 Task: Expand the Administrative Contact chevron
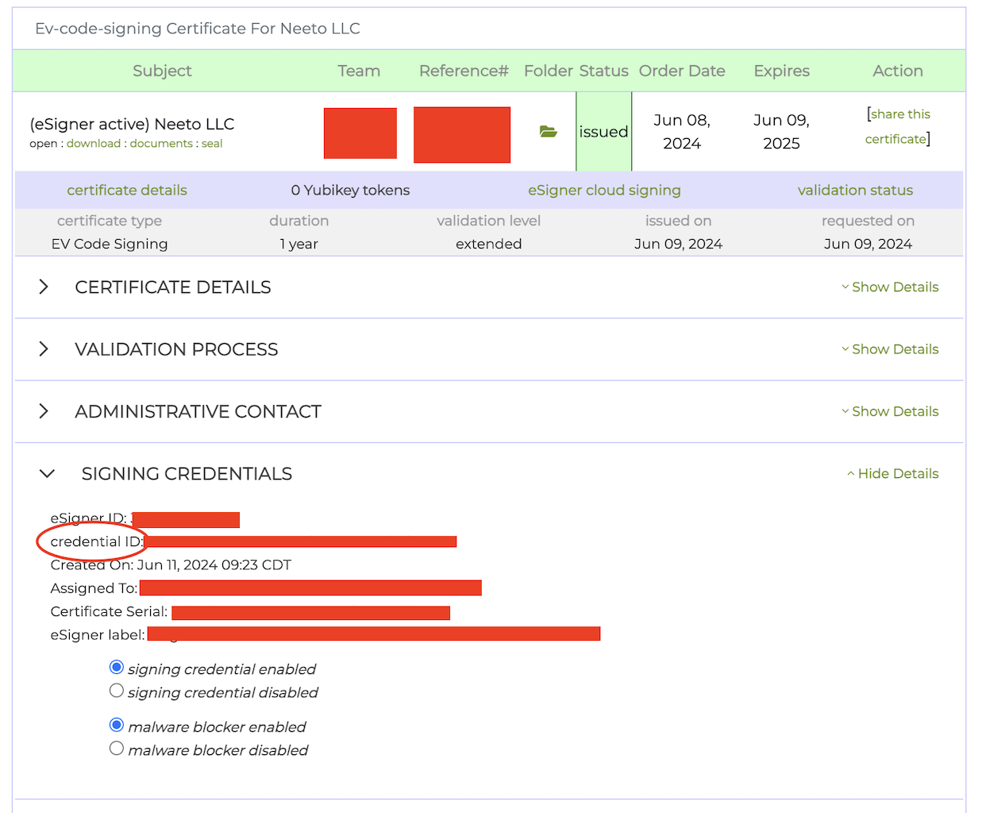[44, 411]
